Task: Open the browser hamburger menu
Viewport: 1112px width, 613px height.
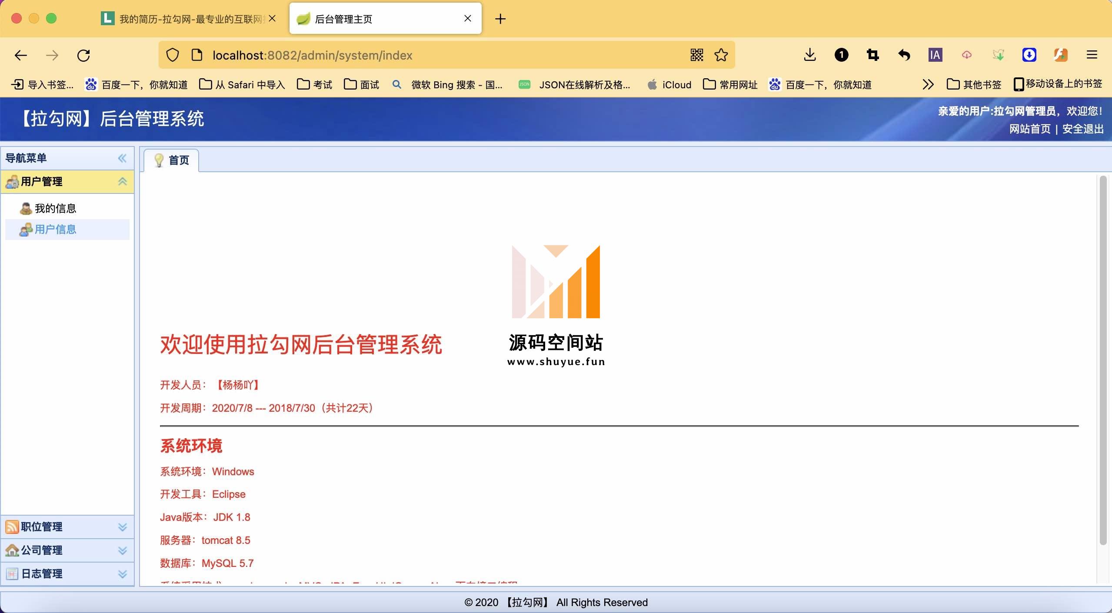Action: 1092,55
